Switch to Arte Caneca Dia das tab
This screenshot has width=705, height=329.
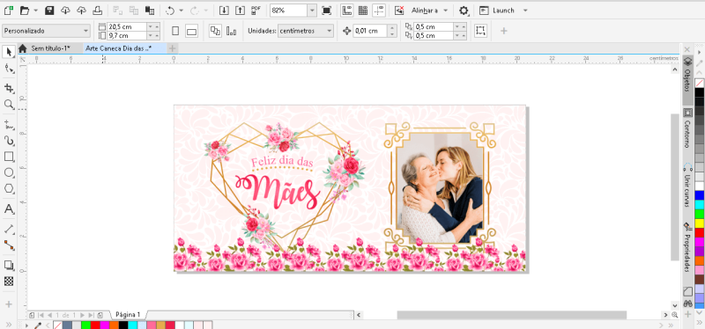click(x=119, y=48)
